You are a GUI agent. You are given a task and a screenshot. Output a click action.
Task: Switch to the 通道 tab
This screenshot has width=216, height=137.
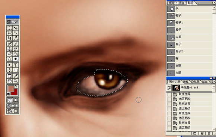[181, 3]
